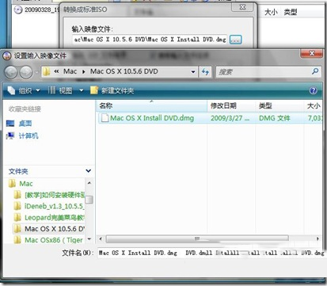The width and height of the screenshot is (327, 286).
Task: Open the help question mark icon
Action: coord(314,91)
